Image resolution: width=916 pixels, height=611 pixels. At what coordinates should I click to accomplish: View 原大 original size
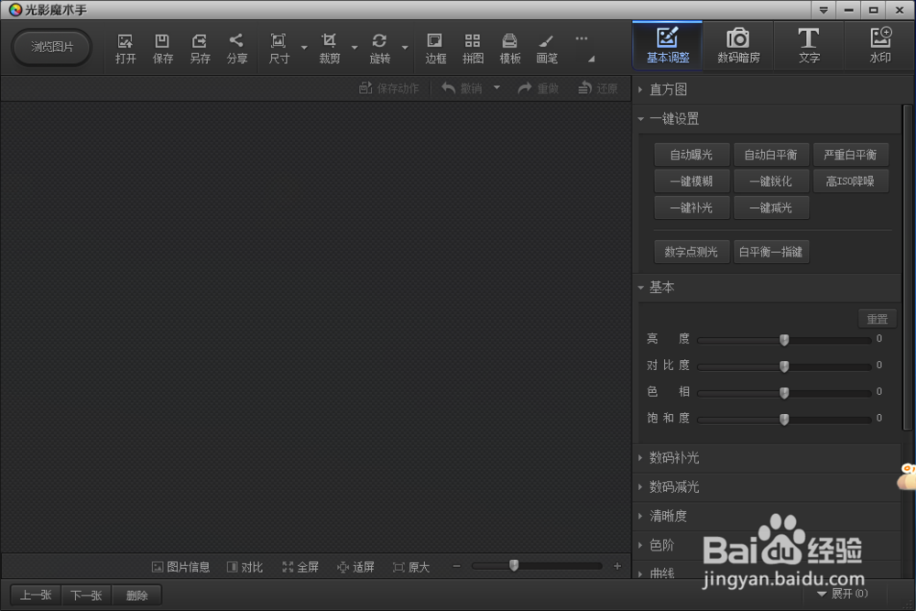411,567
